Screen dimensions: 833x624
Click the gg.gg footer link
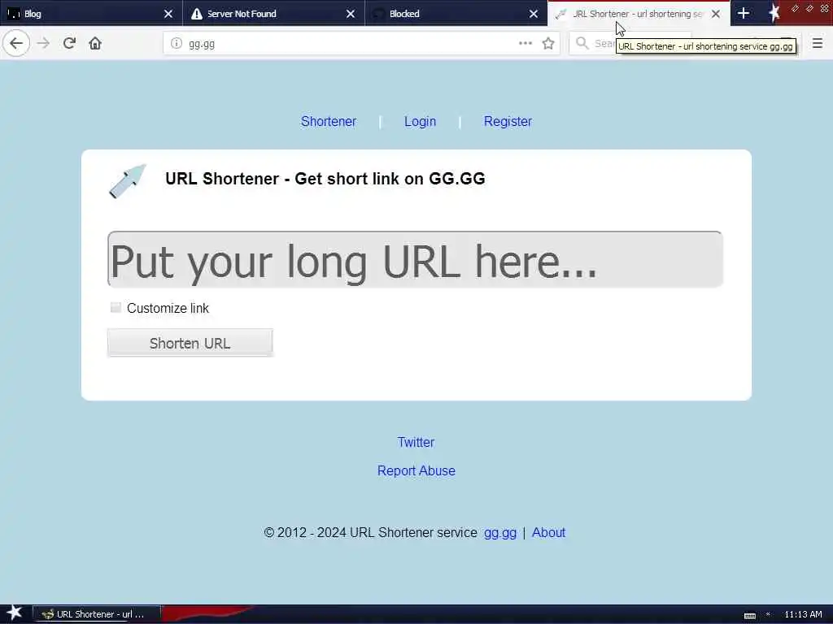click(x=500, y=533)
